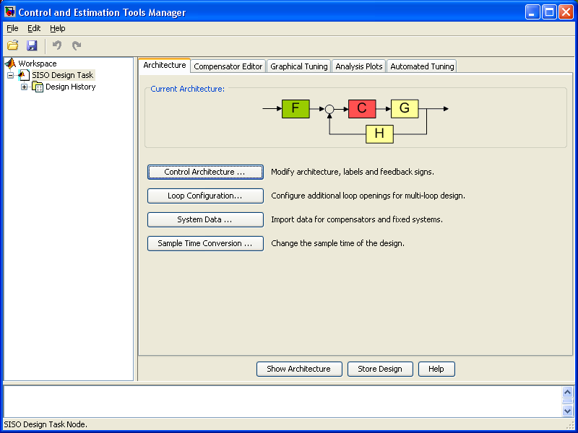Minimize the Control and Estimation Tools Manager window

(532, 12)
